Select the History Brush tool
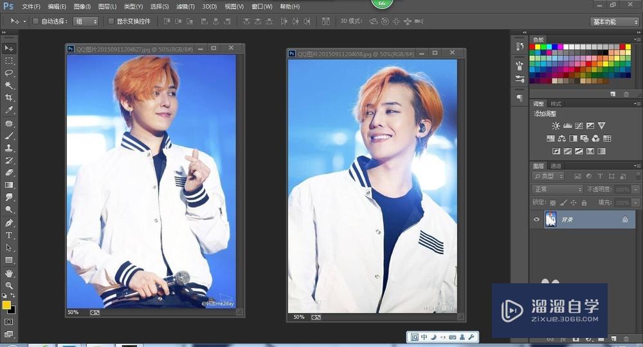 coord(8,160)
